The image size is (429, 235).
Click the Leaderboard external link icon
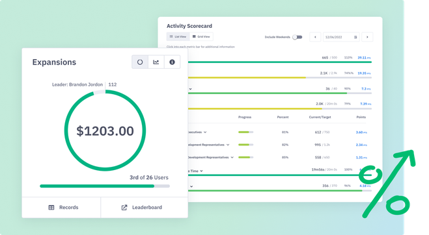[x=124, y=208]
